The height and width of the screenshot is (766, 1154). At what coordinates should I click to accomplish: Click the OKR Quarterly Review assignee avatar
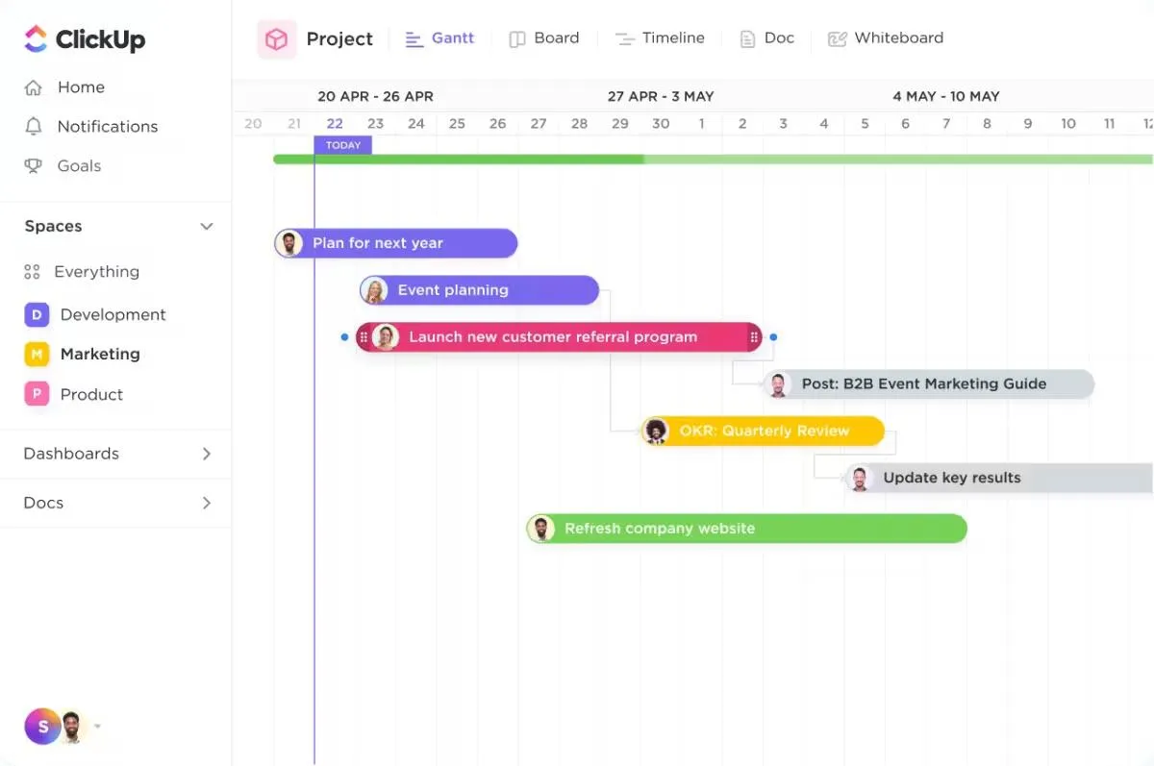(x=657, y=431)
